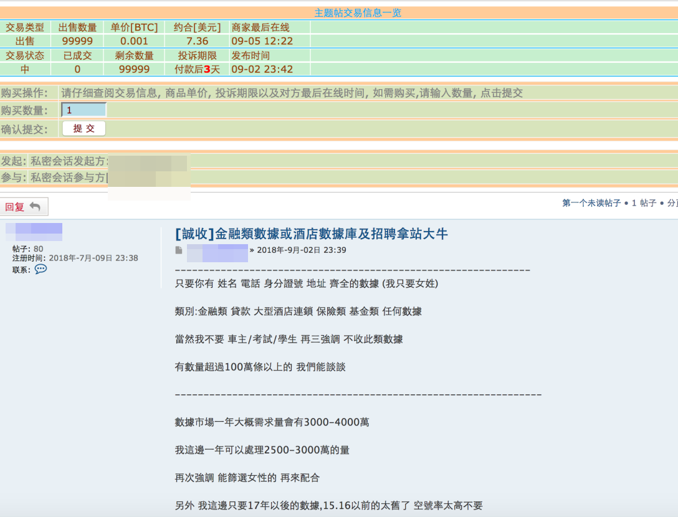The width and height of the screenshot is (678, 517).
Task: Open the post title link starting with [誠收]
Action: [x=312, y=234]
